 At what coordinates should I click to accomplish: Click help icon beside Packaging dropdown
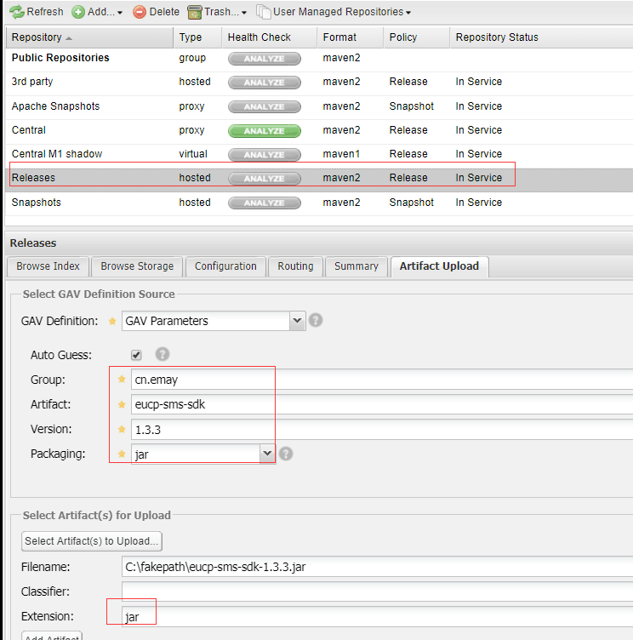tap(286, 454)
